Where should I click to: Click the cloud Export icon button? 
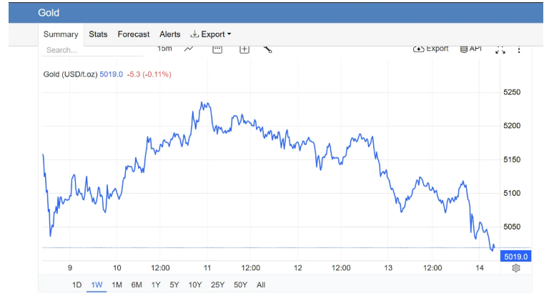tap(431, 49)
